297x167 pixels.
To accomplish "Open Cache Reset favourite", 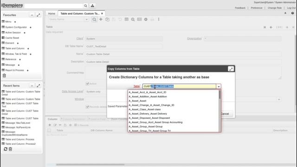I will pos(12,38).
